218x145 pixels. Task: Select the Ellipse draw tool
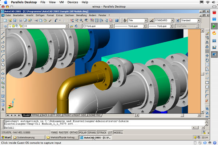(3, 74)
